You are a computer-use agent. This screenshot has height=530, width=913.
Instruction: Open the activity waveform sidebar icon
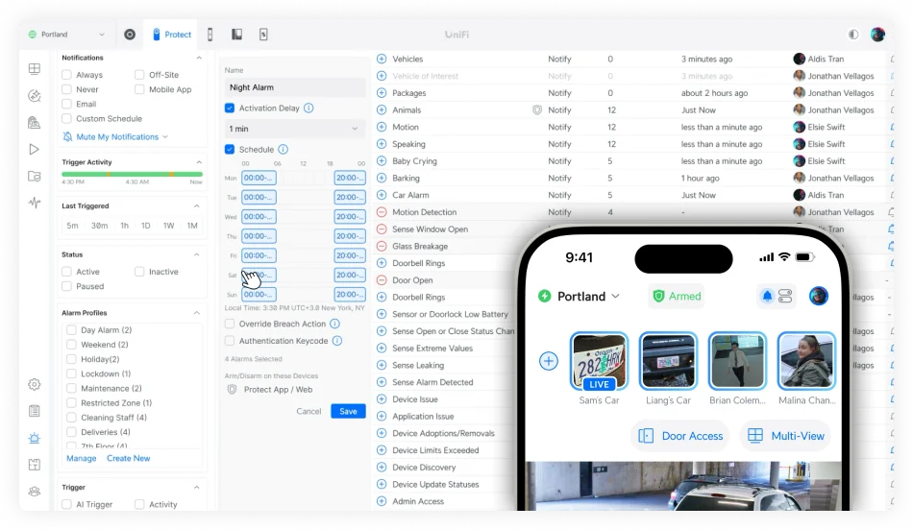point(35,203)
